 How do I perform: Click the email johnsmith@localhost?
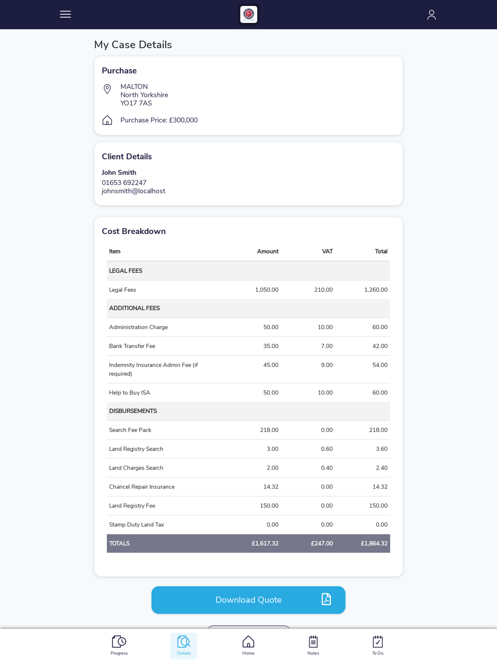point(133,191)
